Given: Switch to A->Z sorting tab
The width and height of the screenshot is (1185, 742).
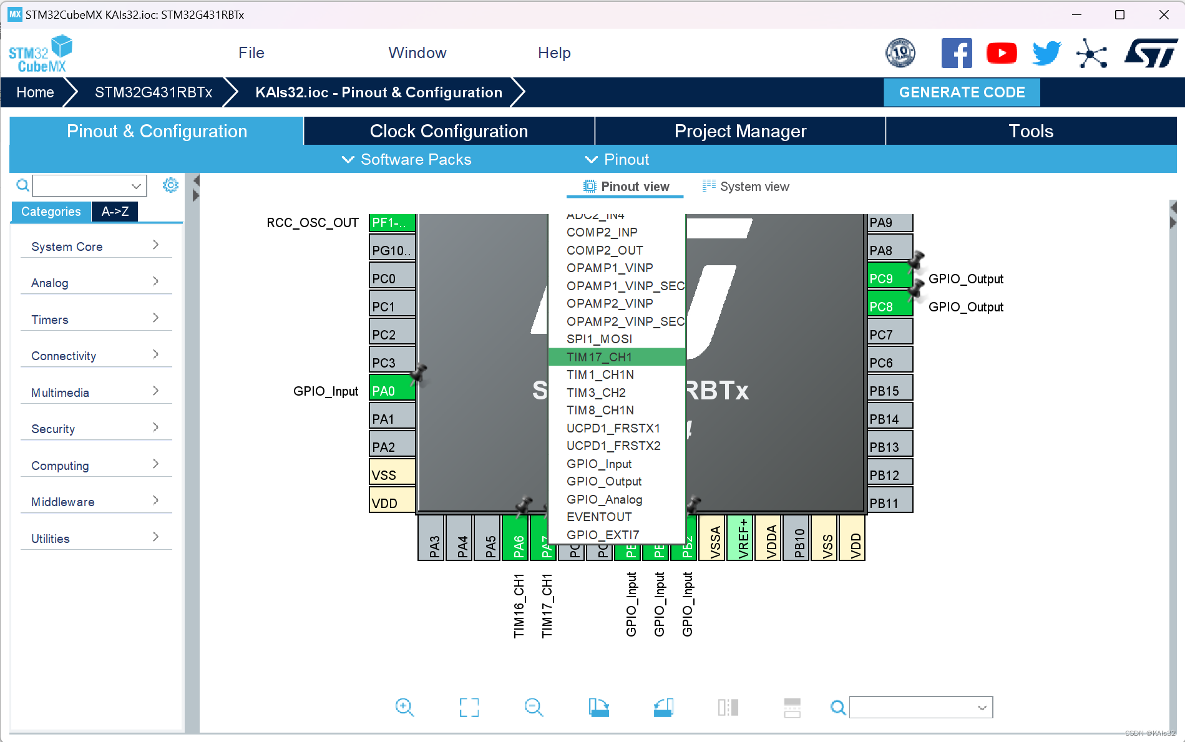Looking at the screenshot, I should click(115, 212).
